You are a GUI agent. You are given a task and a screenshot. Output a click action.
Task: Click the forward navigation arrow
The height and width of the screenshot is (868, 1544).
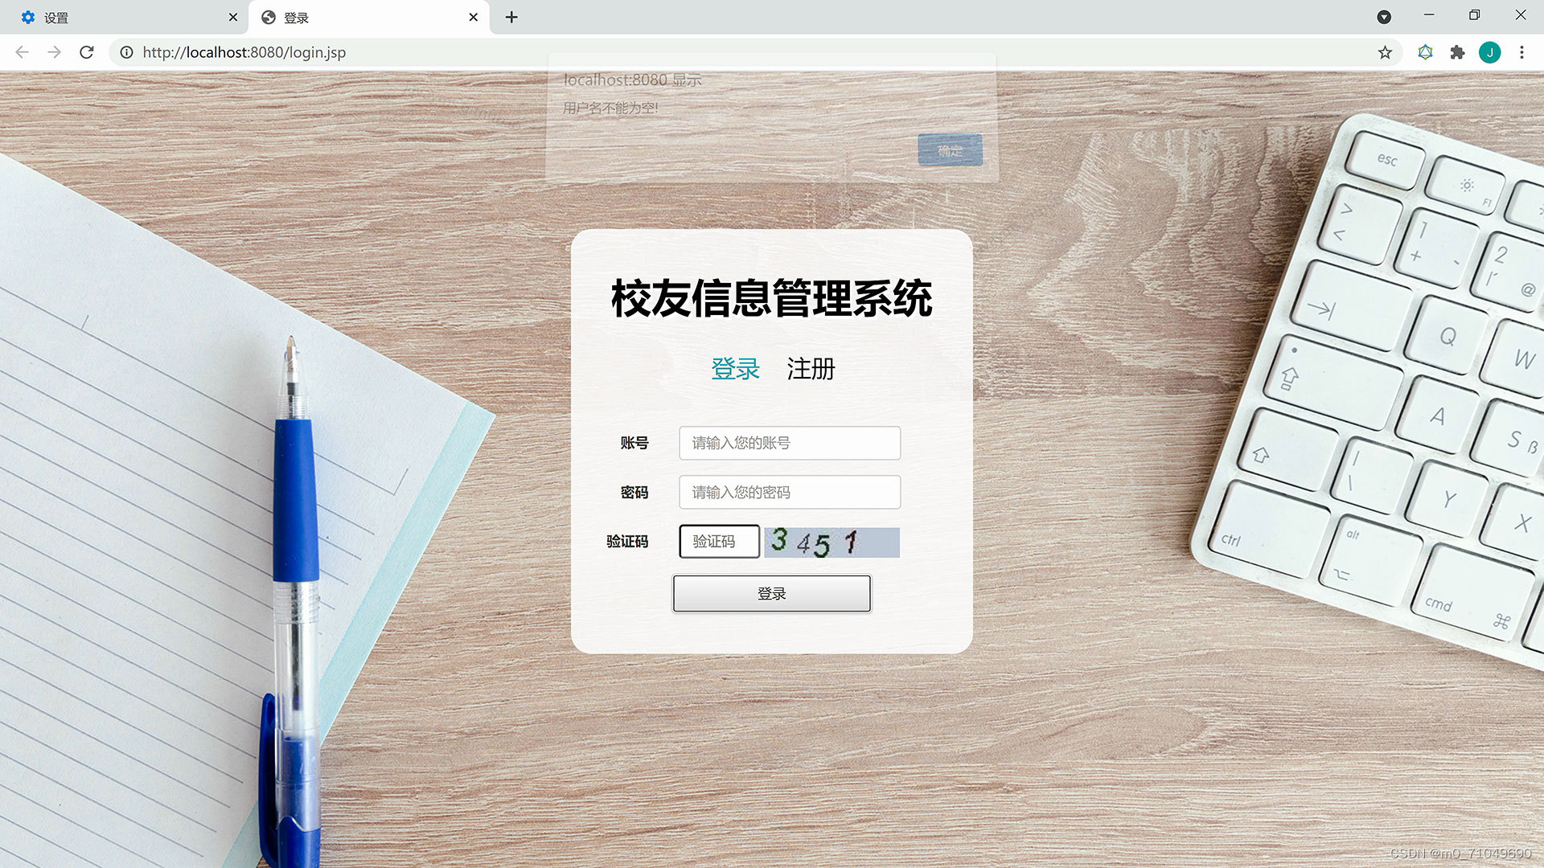point(54,52)
